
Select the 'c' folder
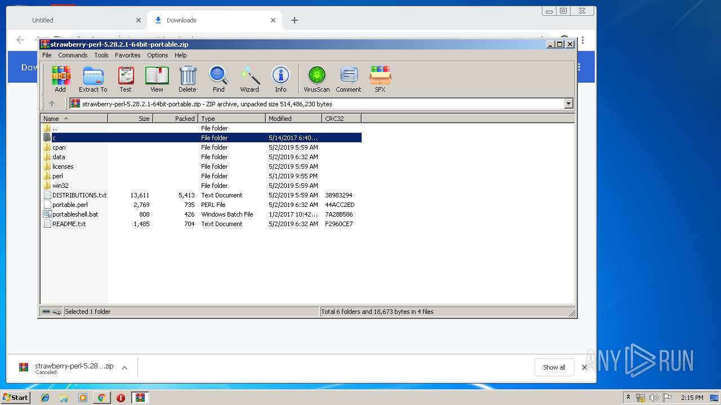(201, 138)
